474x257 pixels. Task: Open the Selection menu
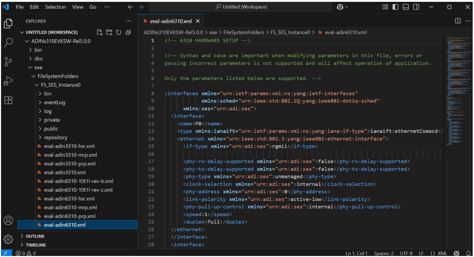click(56, 7)
